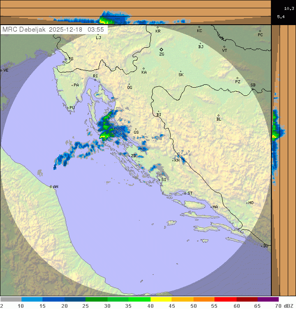Click the RI city marker on coast

(95, 80)
